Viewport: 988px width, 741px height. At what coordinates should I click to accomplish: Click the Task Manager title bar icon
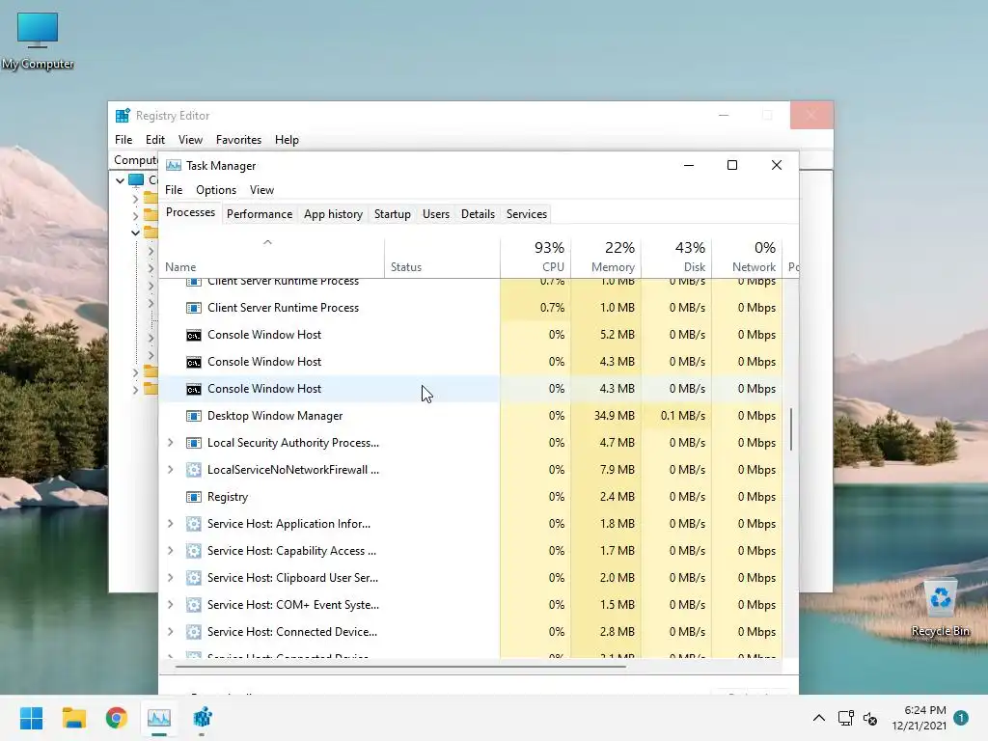[174, 166]
